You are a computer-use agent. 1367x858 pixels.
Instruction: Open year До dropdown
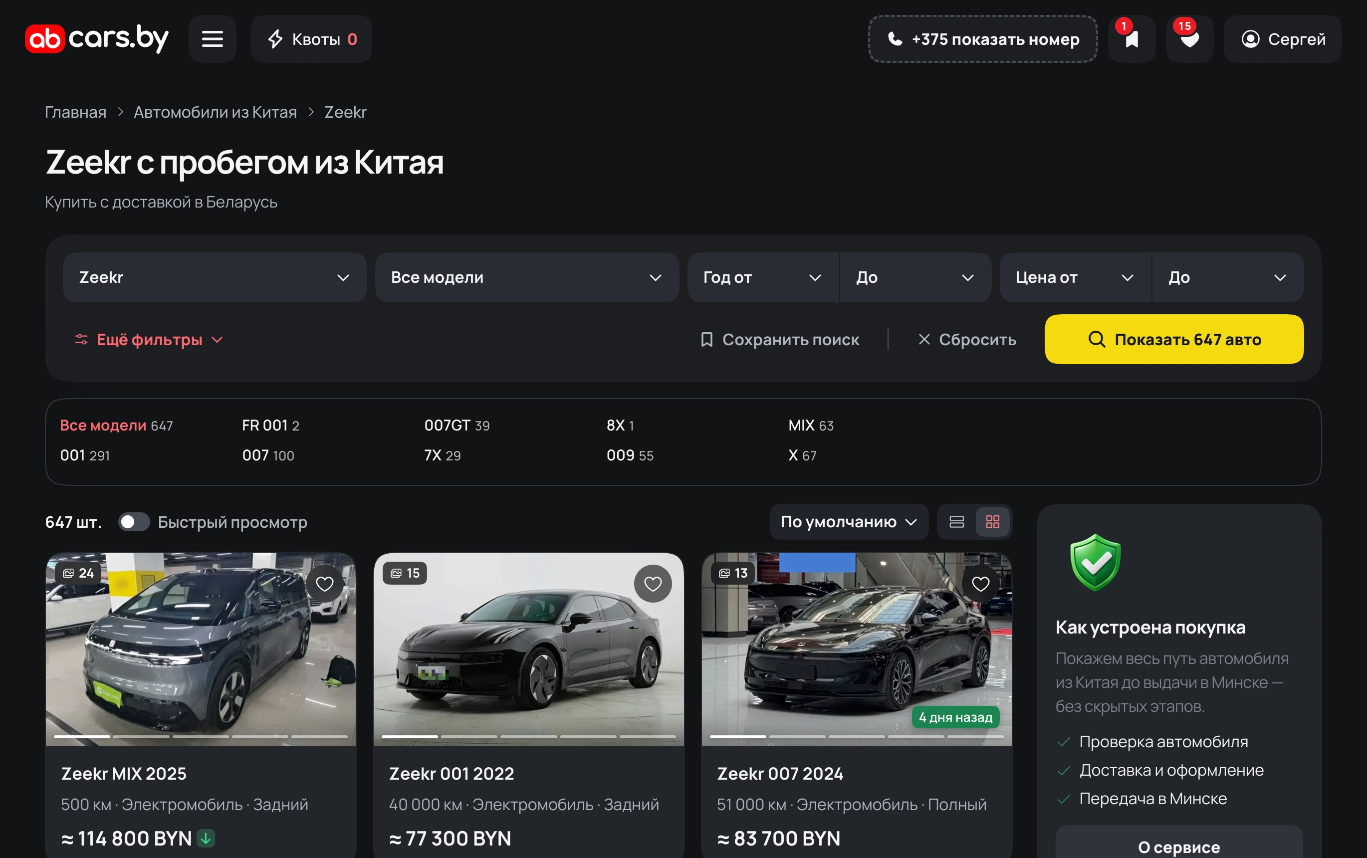click(916, 277)
